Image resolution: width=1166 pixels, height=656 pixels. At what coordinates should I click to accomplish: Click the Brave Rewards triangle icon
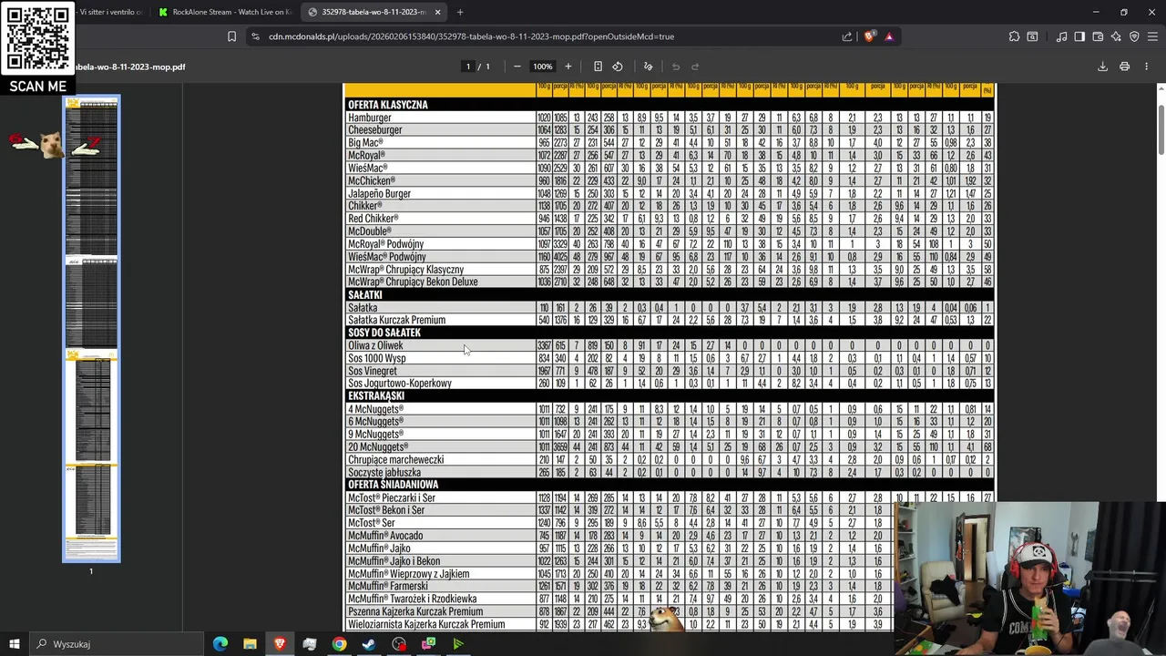click(889, 36)
